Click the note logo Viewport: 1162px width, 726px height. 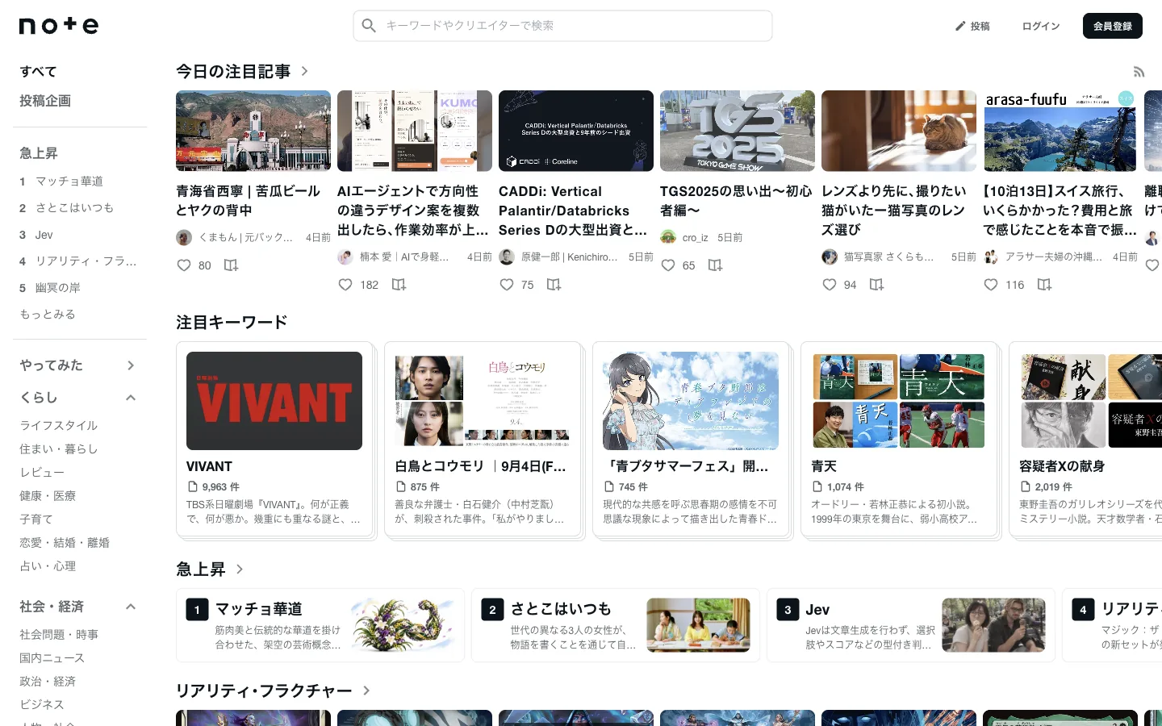coord(59,26)
